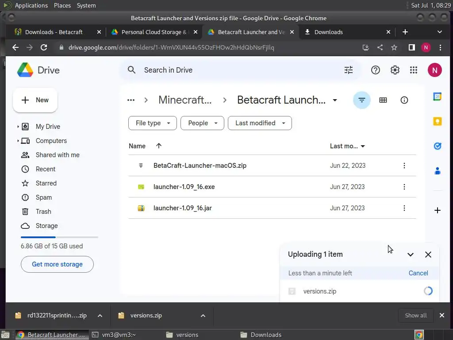Cancel the versions.zip upload
Image resolution: width=453 pixels, height=340 pixels.
pos(418,273)
